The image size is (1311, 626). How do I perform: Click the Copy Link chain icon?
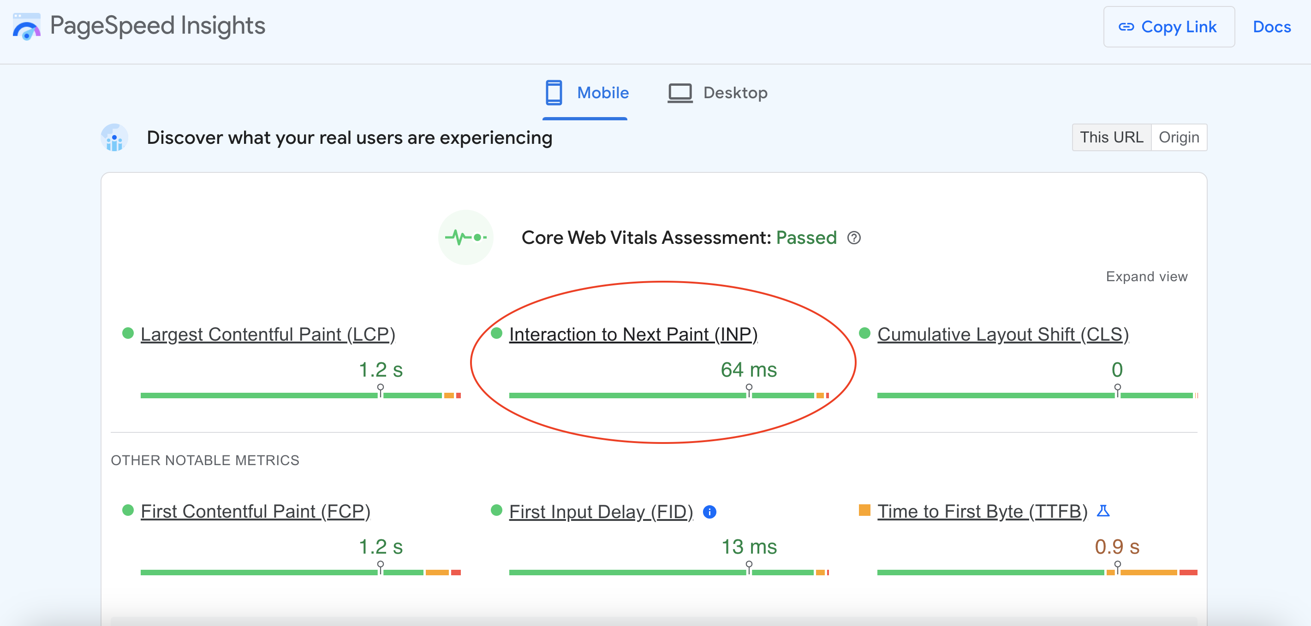click(1126, 27)
